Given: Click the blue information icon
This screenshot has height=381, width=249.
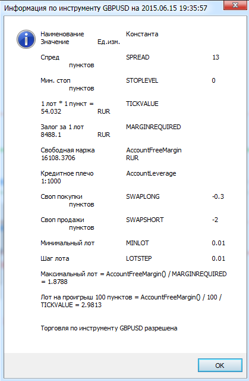Looking at the screenshot, I should [26, 39].
